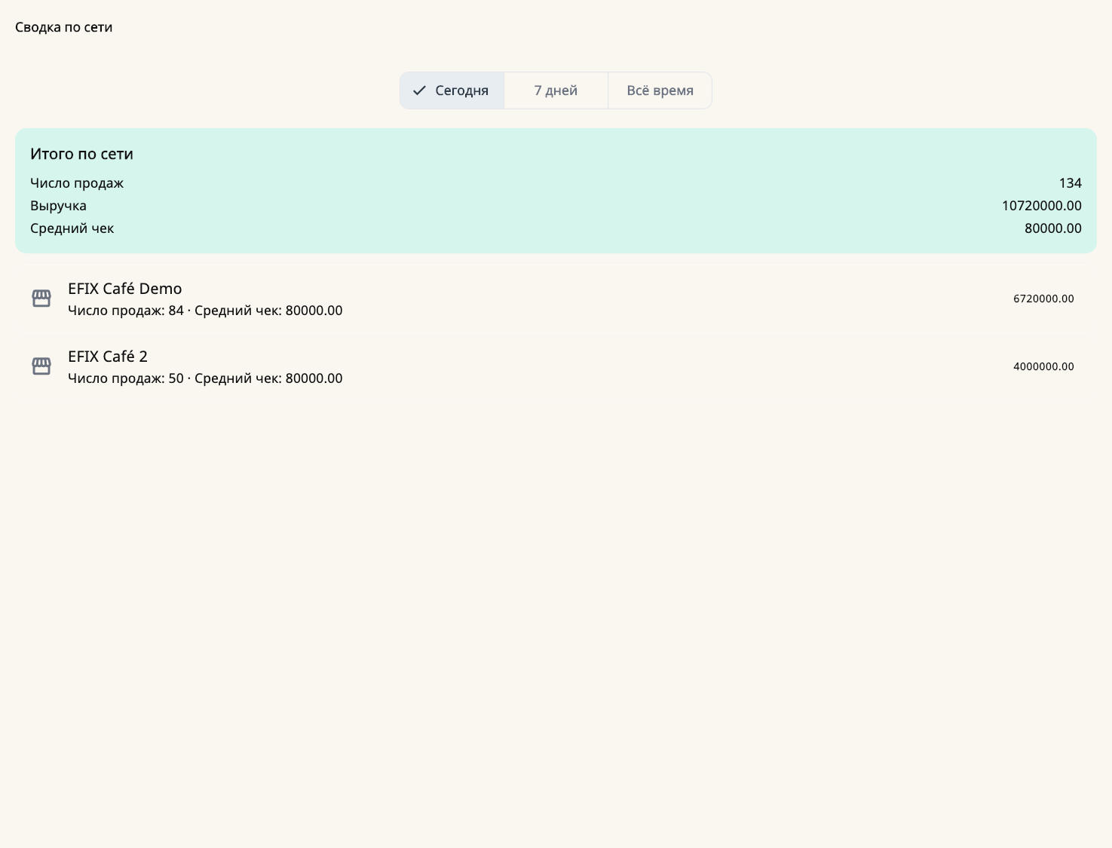Select the Выручка label in totals card
The width and height of the screenshot is (1112, 848).
[x=58, y=206]
